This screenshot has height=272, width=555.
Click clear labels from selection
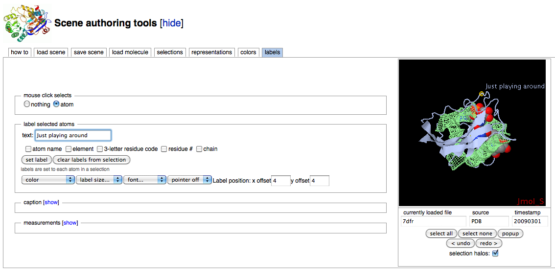point(92,160)
